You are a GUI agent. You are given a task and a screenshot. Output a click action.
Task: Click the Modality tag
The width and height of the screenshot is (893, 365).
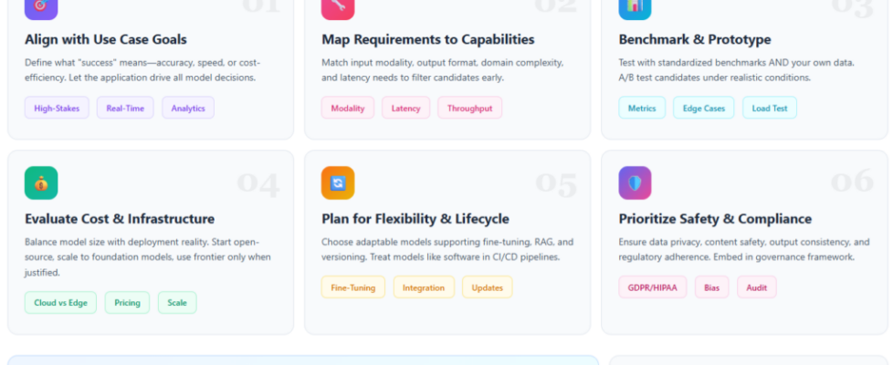[348, 108]
